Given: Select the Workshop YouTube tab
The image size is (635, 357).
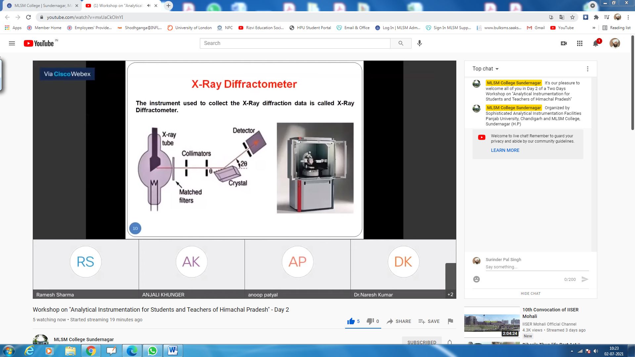Looking at the screenshot, I should point(121,6).
